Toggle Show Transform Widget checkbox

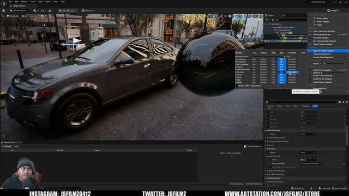(310, 44)
